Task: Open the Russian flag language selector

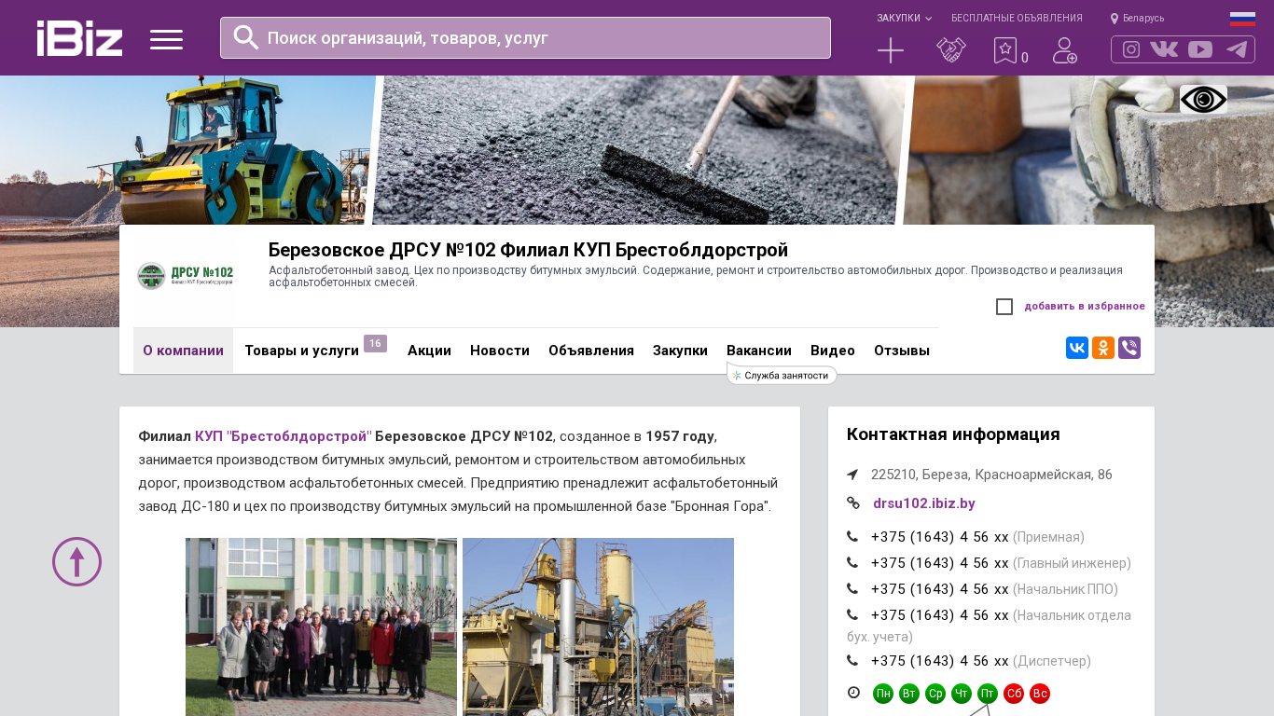Action: tap(1242, 19)
